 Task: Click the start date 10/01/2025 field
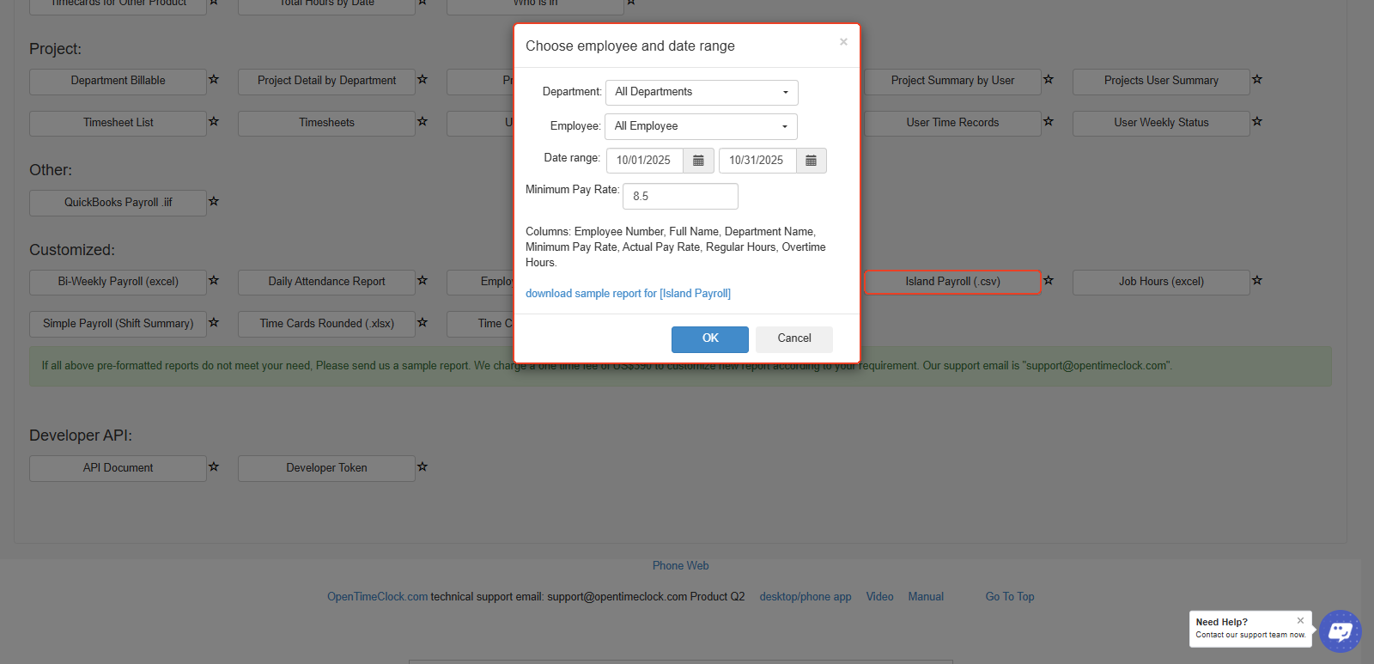[644, 161]
